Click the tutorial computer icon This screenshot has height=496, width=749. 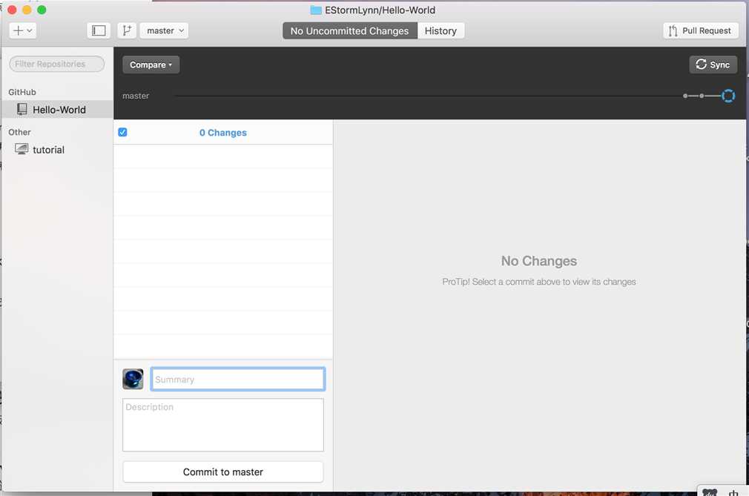tap(22, 149)
